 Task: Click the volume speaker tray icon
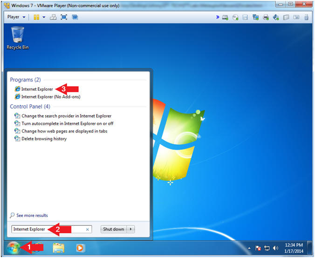tap(276, 248)
